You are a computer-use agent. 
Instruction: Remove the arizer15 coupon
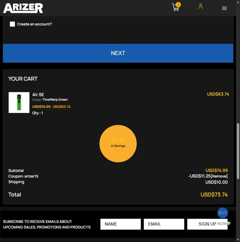point(219,176)
